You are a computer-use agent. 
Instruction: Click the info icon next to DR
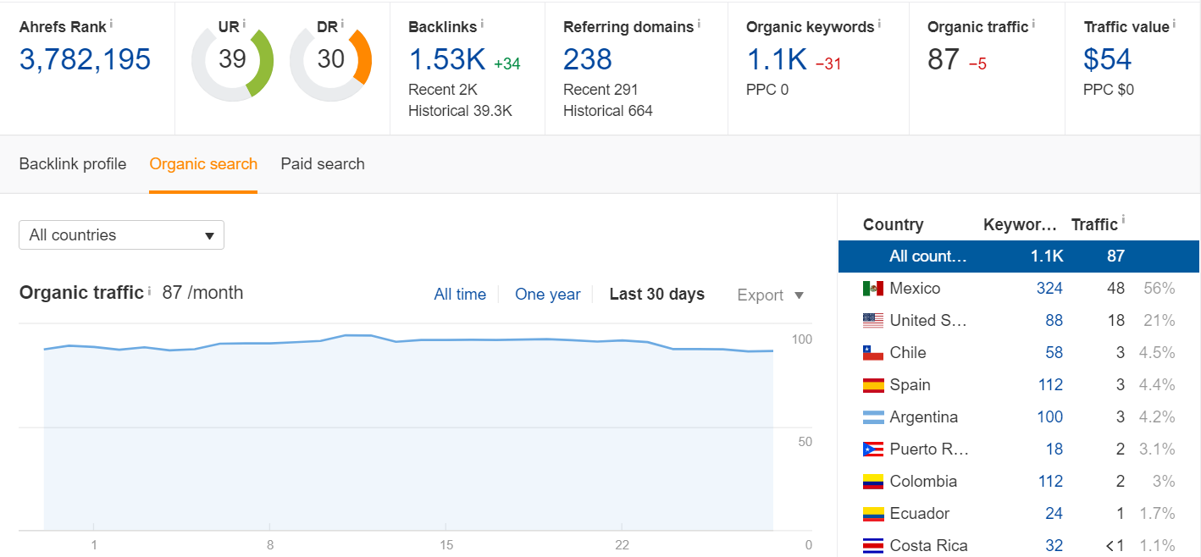tap(343, 24)
